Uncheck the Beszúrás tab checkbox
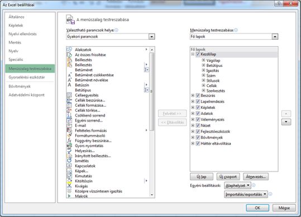Image resolution: width=301 pixels, height=217 pixels. click(198, 95)
